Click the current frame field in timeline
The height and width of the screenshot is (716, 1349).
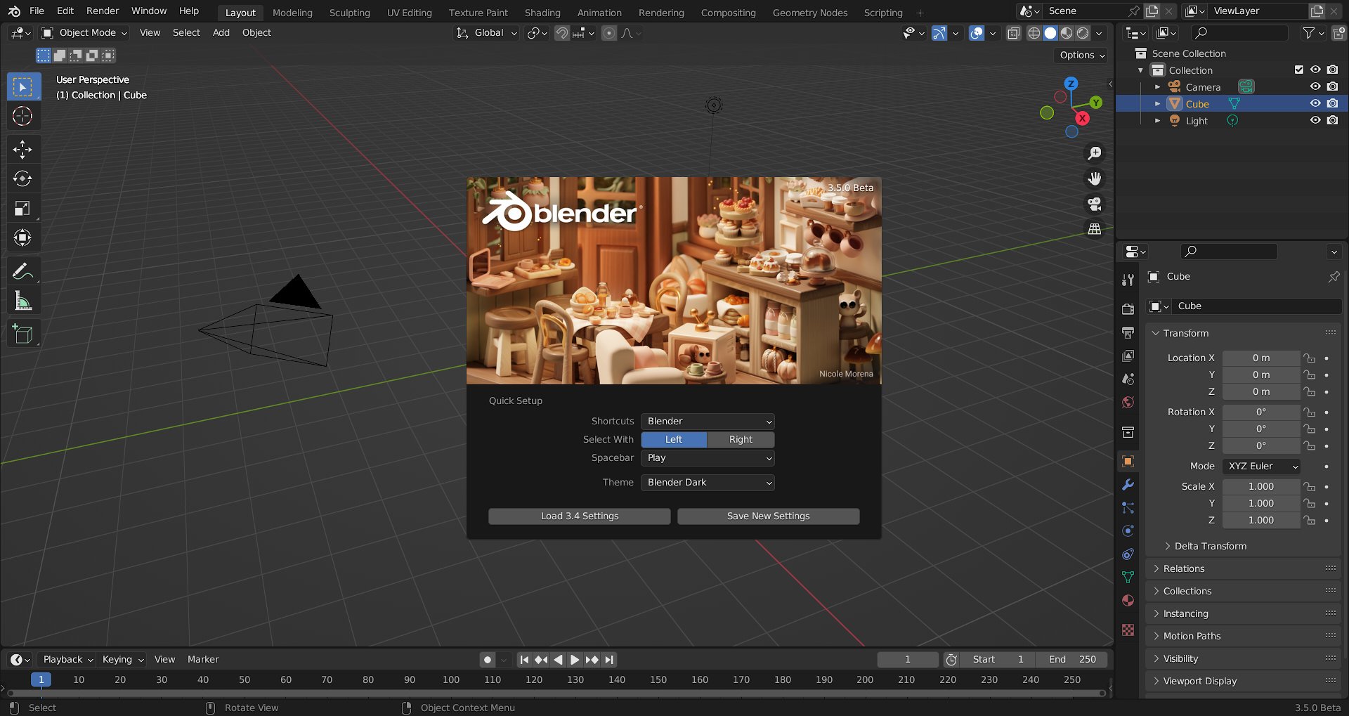[x=907, y=659]
